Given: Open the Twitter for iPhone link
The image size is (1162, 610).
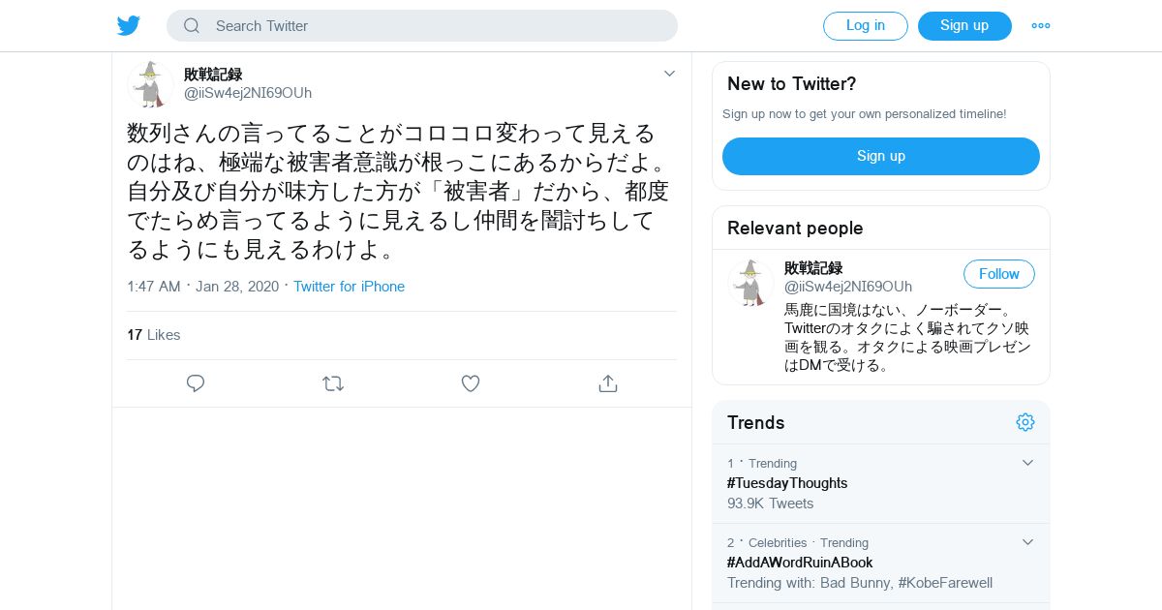Looking at the screenshot, I should (x=349, y=287).
